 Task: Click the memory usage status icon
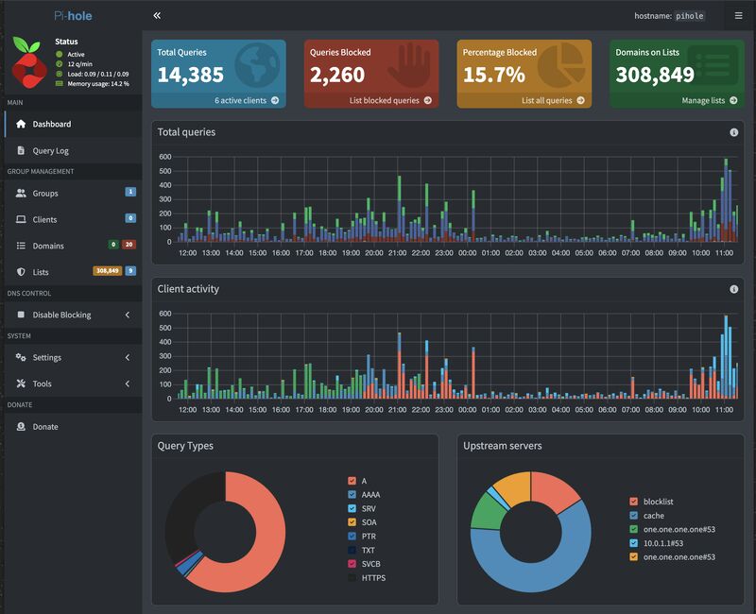tap(59, 83)
